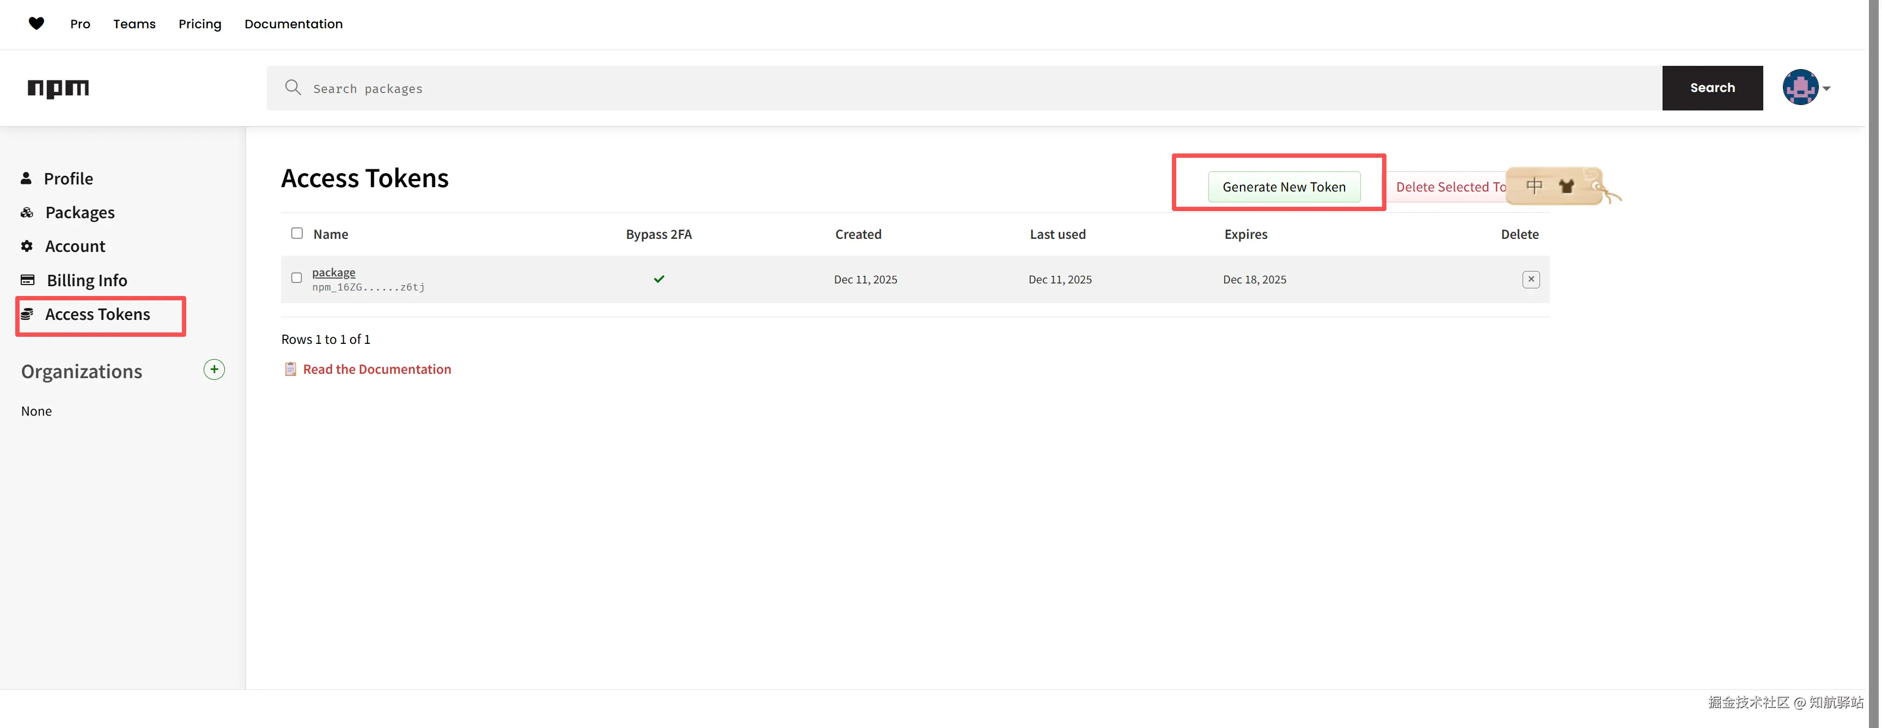Screen dimensions: 1882x728
Task: Toggle the select all tokens checkbox
Action: [x=297, y=233]
